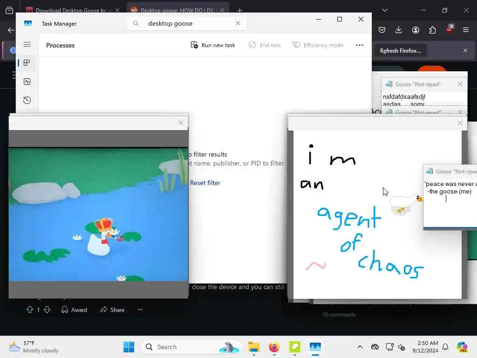Screen dimensions: 477x358
Task: Close the Download Desktop Goose tab
Action: [x=117, y=10]
